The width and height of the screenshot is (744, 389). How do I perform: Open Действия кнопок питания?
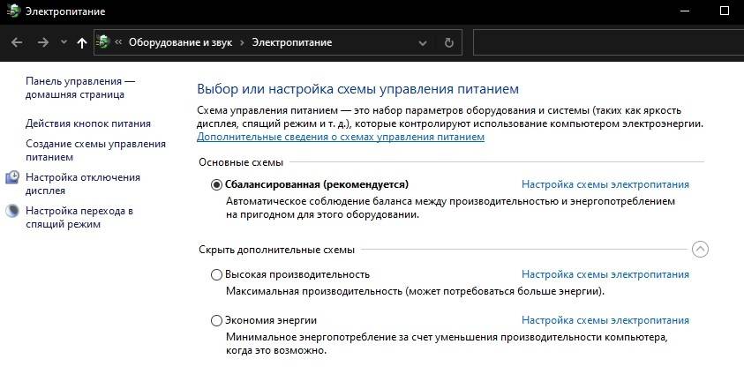pos(88,123)
